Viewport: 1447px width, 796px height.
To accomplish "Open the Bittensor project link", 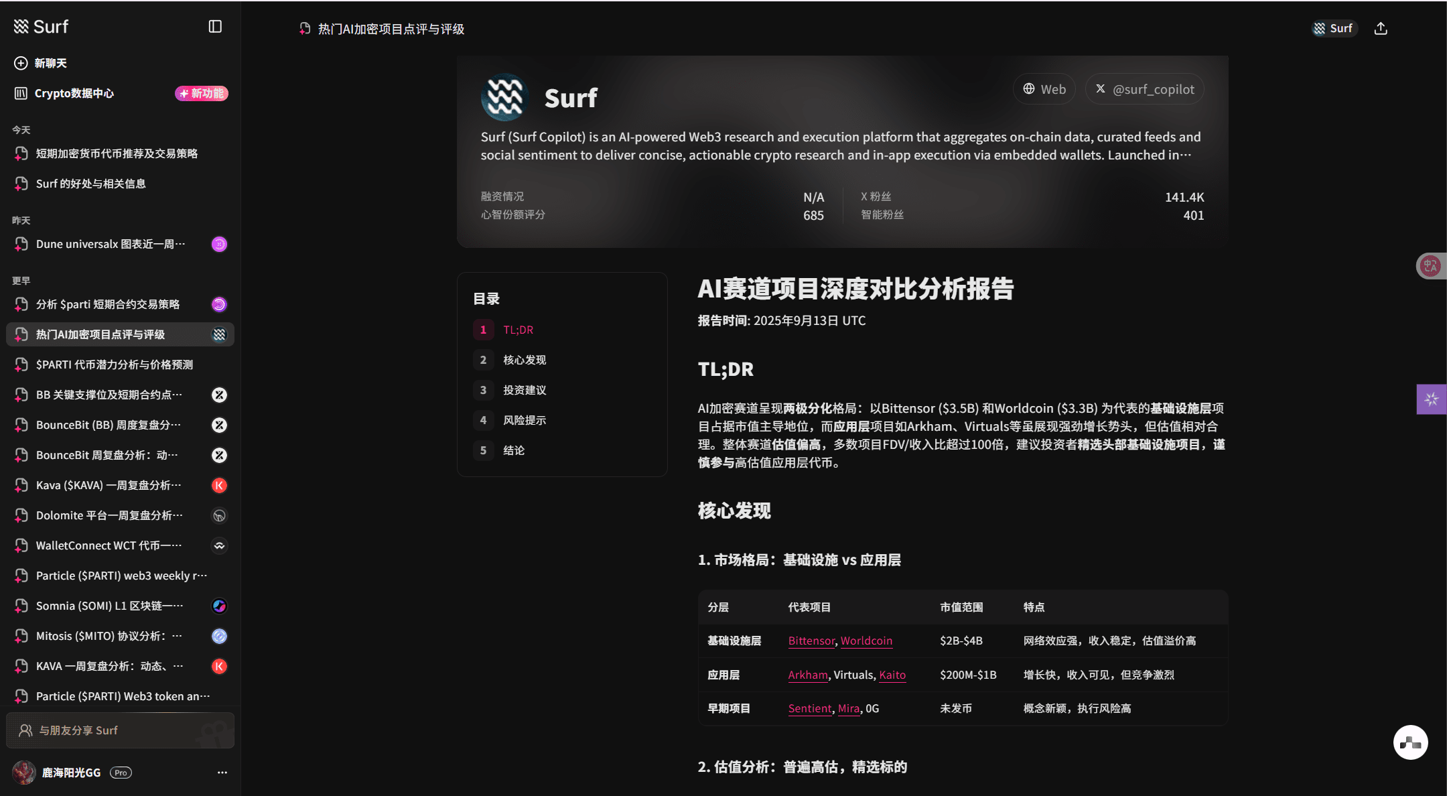I will (x=811, y=641).
